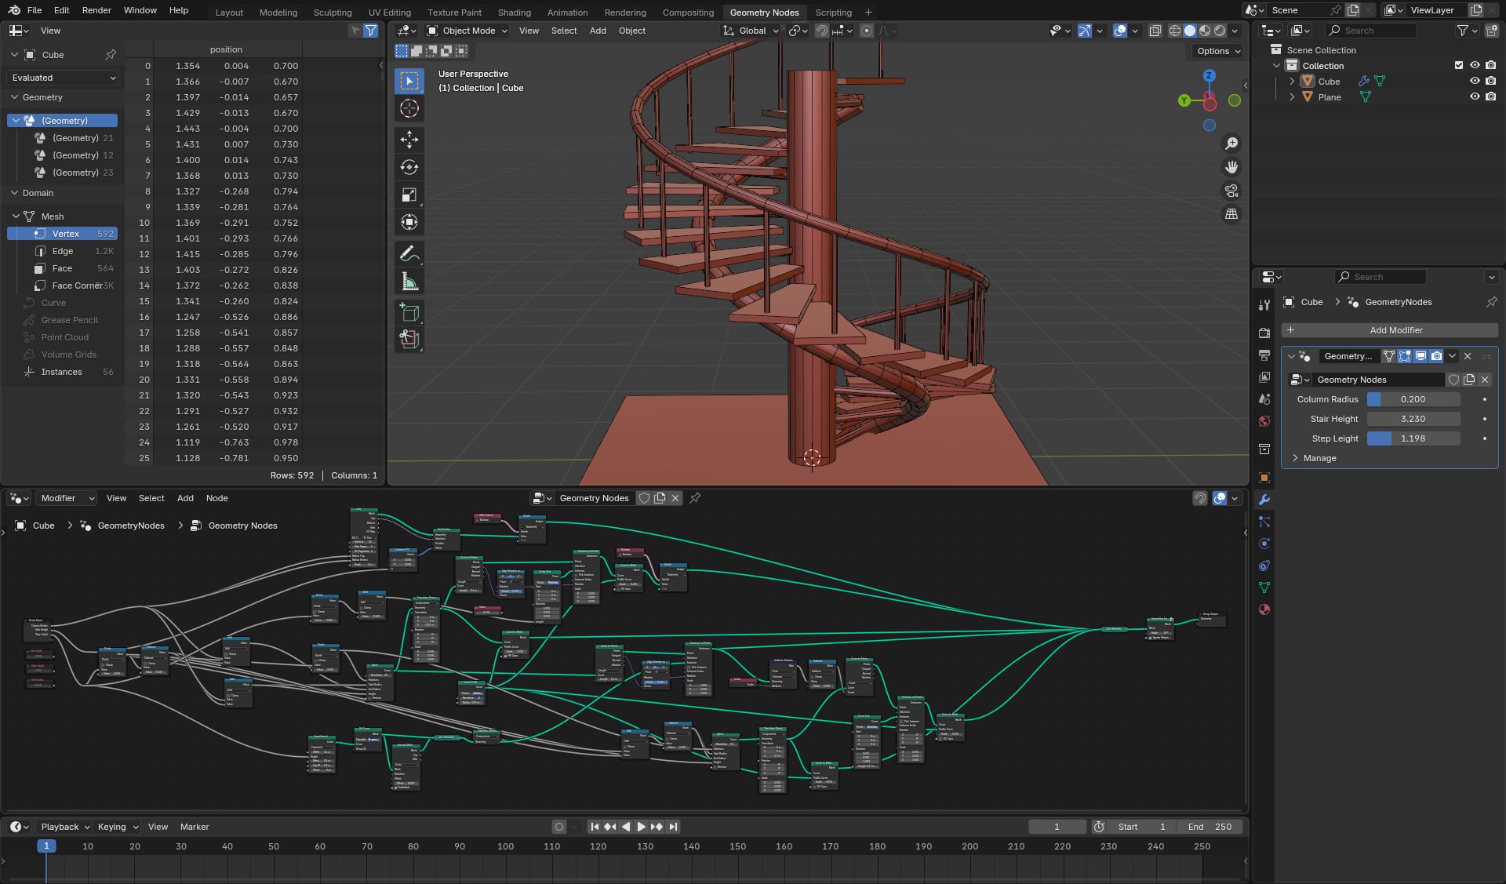Uncheck the Collection exclude checkbox
This screenshot has width=1506, height=884.
click(1459, 66)
